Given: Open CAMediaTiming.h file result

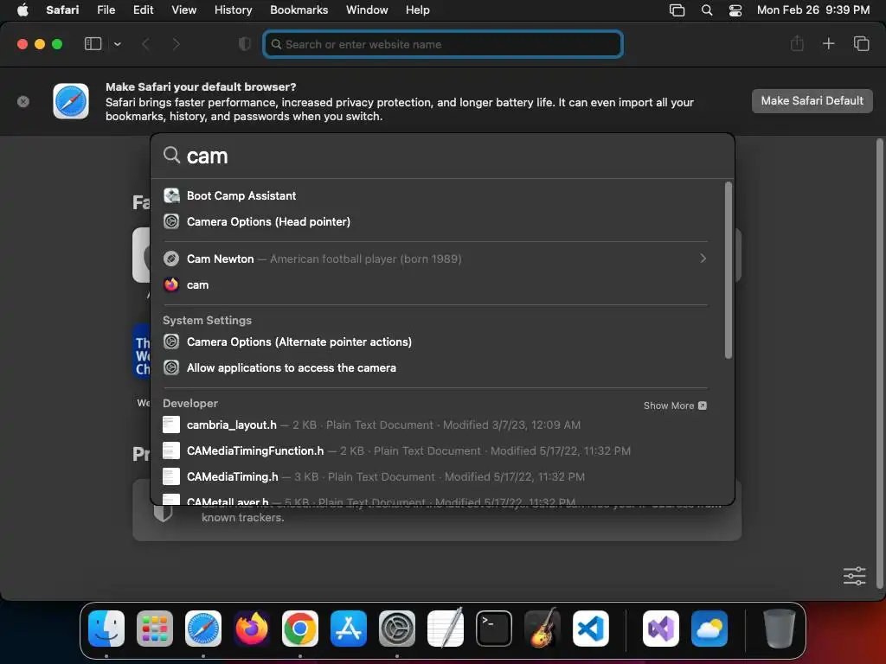Looking at the screenshot, I should tap(435, 476).
